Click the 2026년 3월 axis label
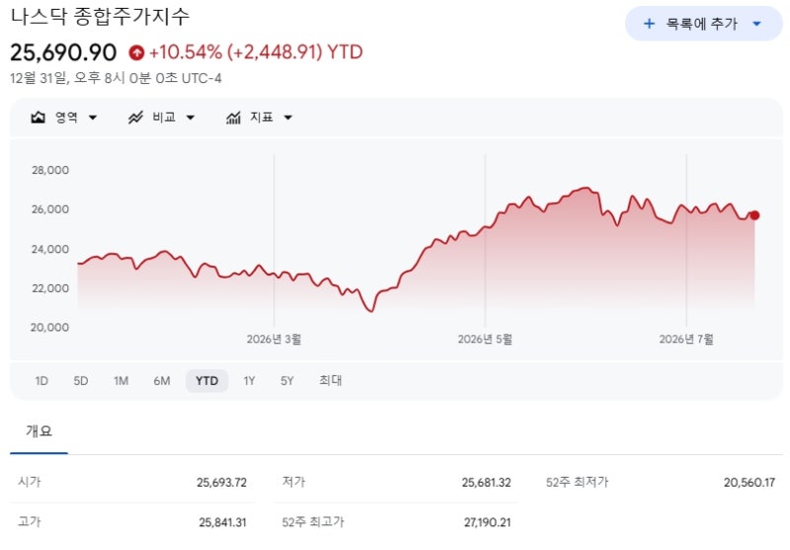790x550 pixels. pyautogui.click(x=274, y=340)
